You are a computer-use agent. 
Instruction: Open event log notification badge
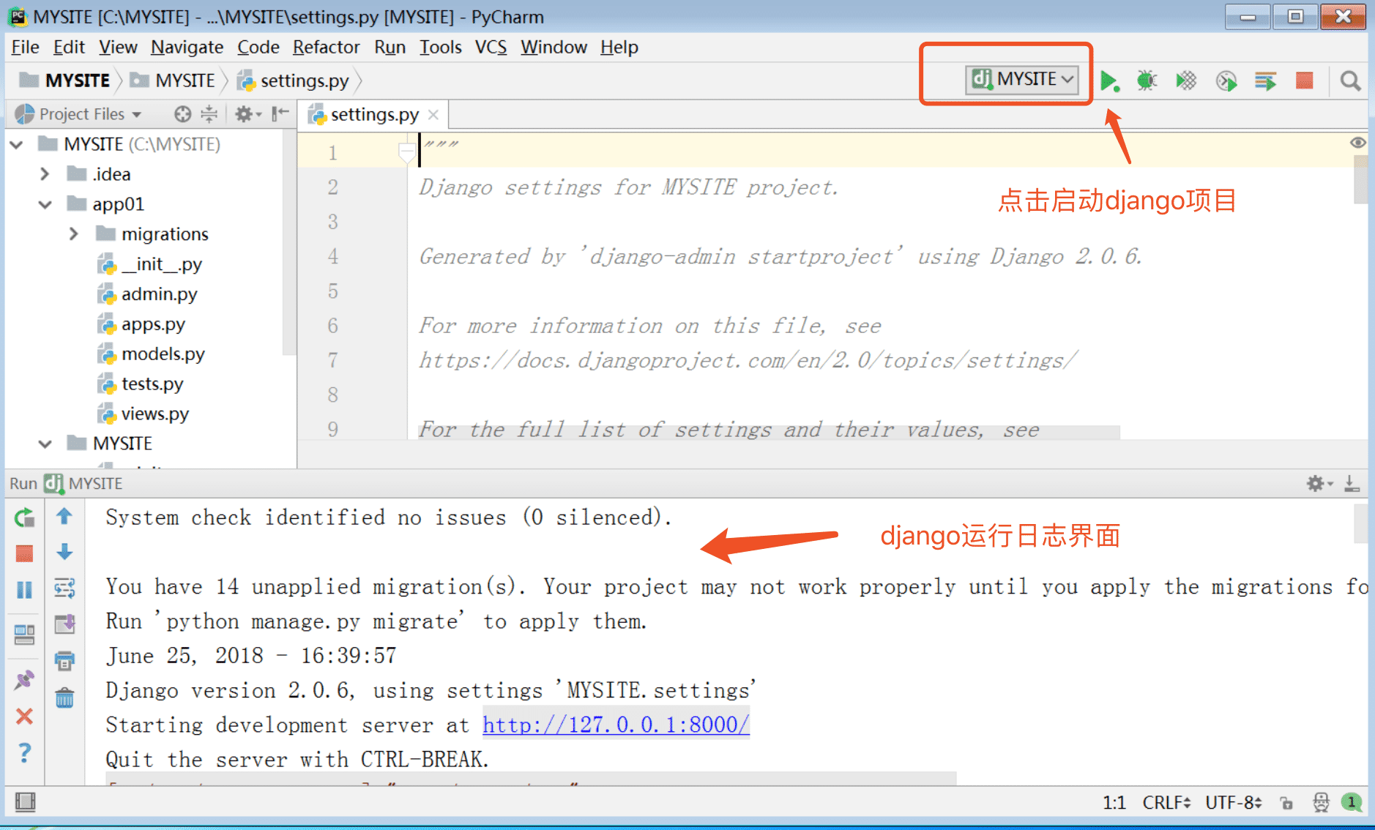[x=1352, y=802]
